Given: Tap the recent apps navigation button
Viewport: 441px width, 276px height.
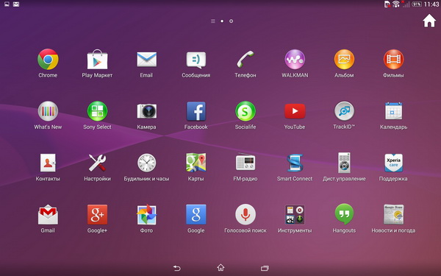Looking at the screenshot, I should (x=265, y=268).
